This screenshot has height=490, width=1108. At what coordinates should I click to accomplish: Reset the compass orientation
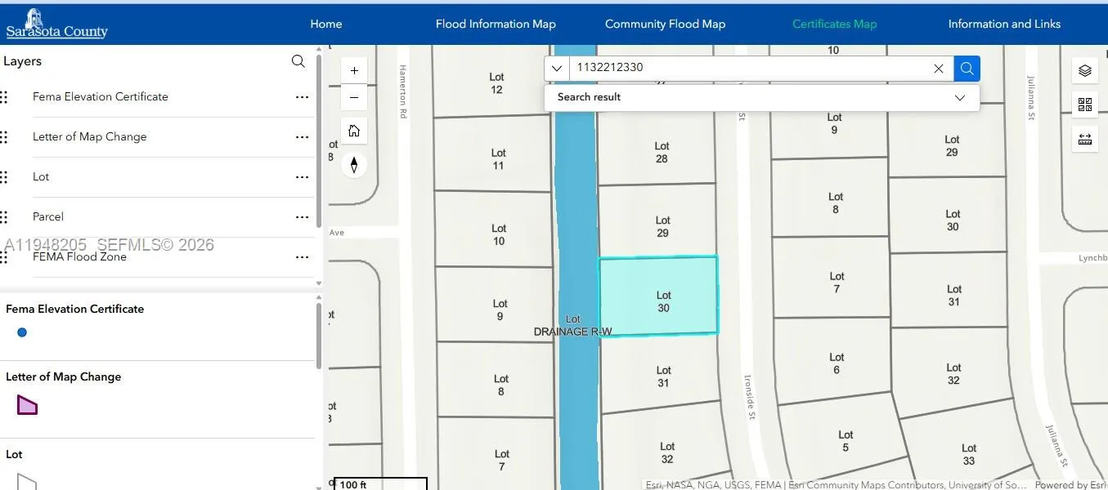tap(354, 165)
